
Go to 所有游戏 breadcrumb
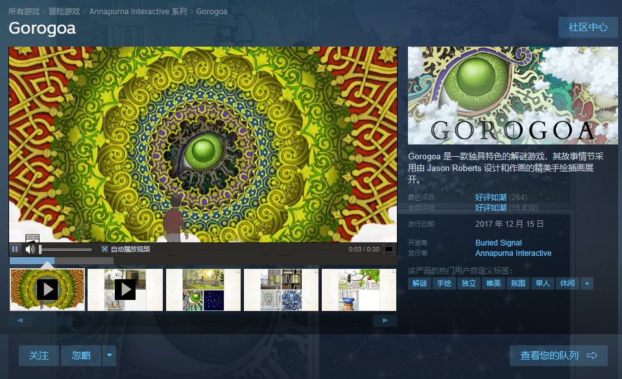(24, 12)
